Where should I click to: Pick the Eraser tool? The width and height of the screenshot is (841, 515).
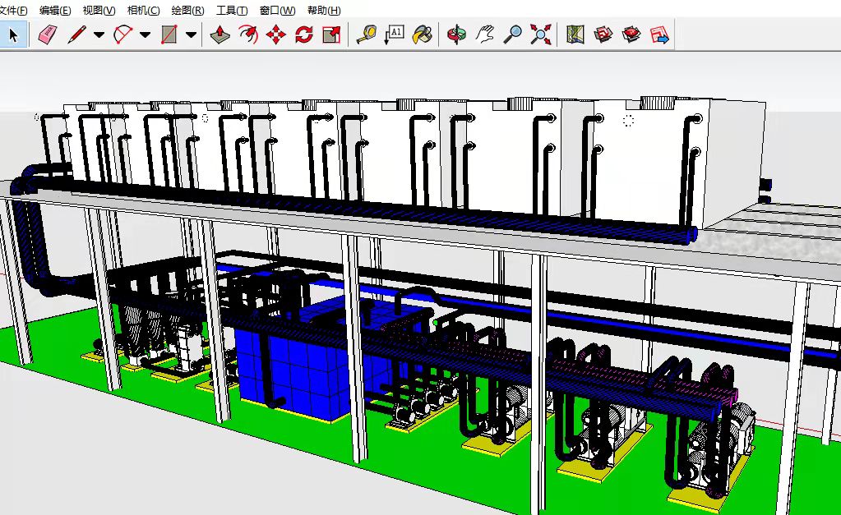click(49, 34)
